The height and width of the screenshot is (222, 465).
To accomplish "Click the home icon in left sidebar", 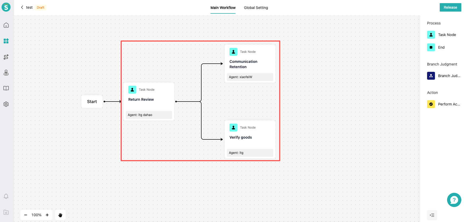I will [6, 25].
